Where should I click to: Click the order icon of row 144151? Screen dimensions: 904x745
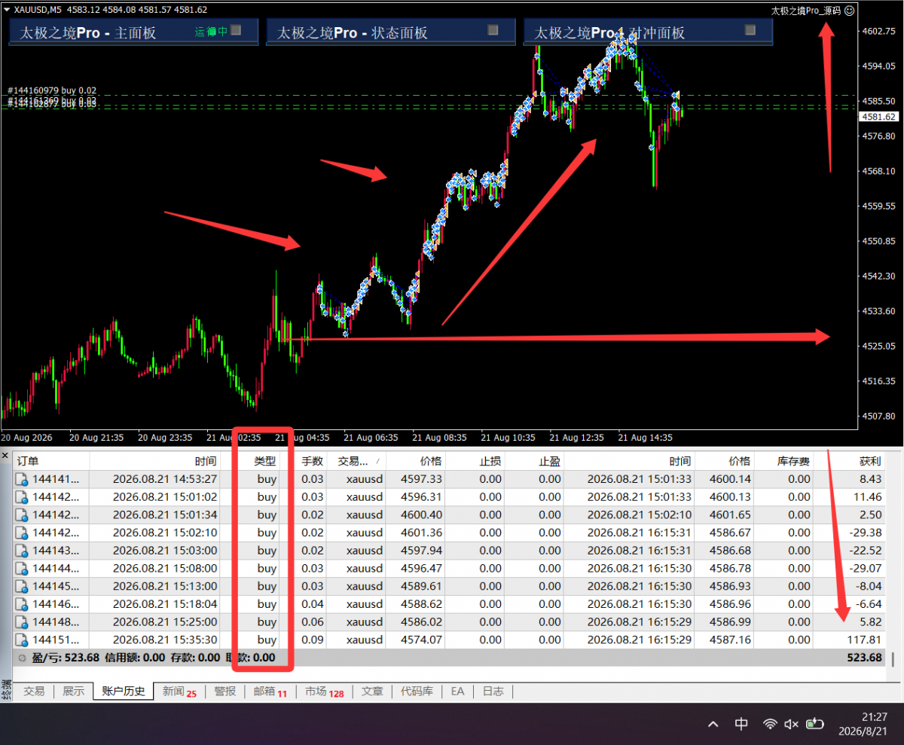23,640
